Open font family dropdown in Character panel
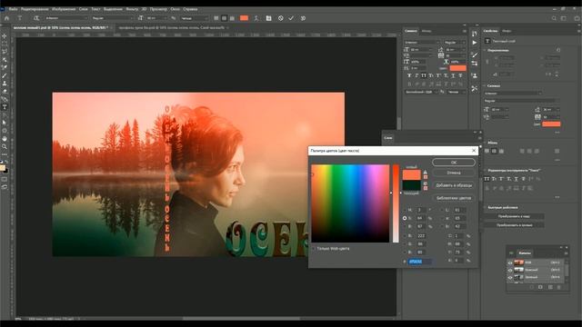 point(422,43)
